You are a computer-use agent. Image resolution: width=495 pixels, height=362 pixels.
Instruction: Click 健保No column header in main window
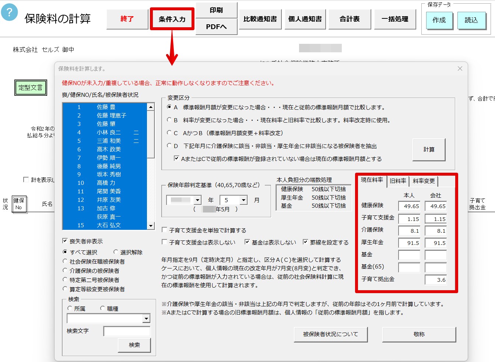(19, 204)
